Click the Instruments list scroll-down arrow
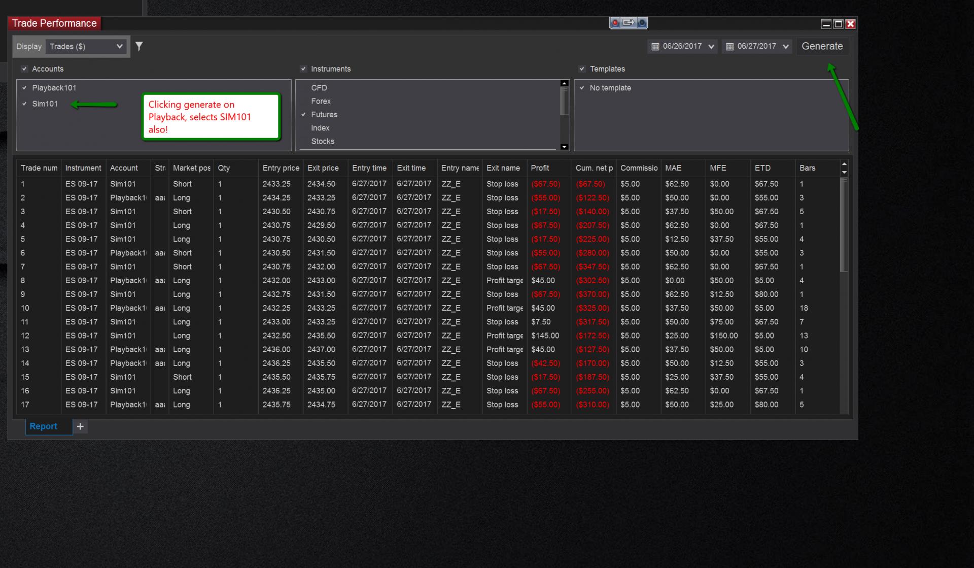 (564, 147)
